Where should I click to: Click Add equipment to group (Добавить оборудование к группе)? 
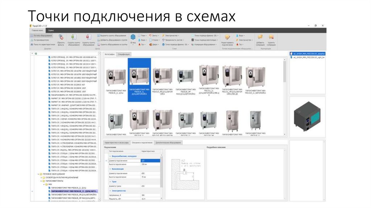(x=112, y=40)
